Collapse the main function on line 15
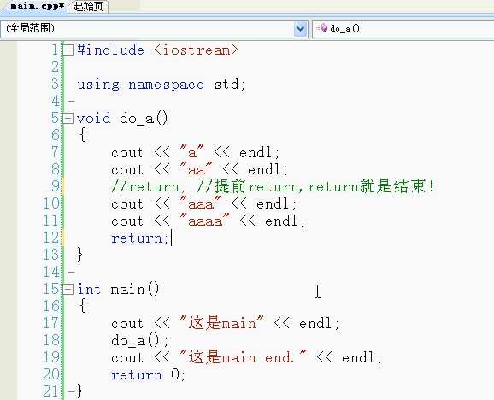Screen dimensions: 494x400 tap(68, 289)
